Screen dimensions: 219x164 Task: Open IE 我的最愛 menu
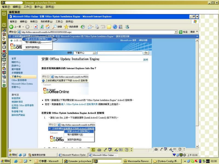[x=47, y=22]
